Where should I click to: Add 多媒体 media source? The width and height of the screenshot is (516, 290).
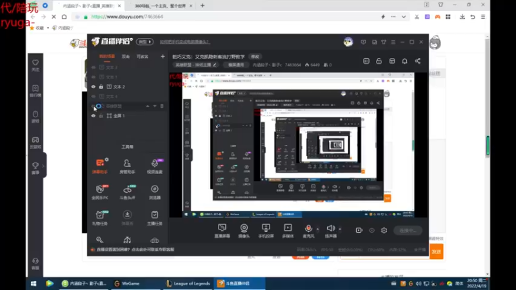pos(288,231)
